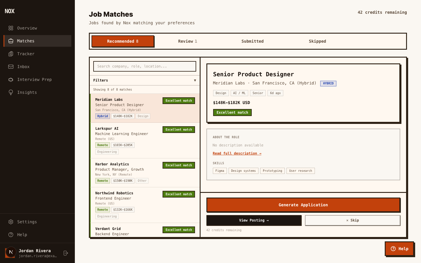The width and height of the screenshot is (421, 263).
Task: Click View Posting button
Action: click(x=254, y=220)
